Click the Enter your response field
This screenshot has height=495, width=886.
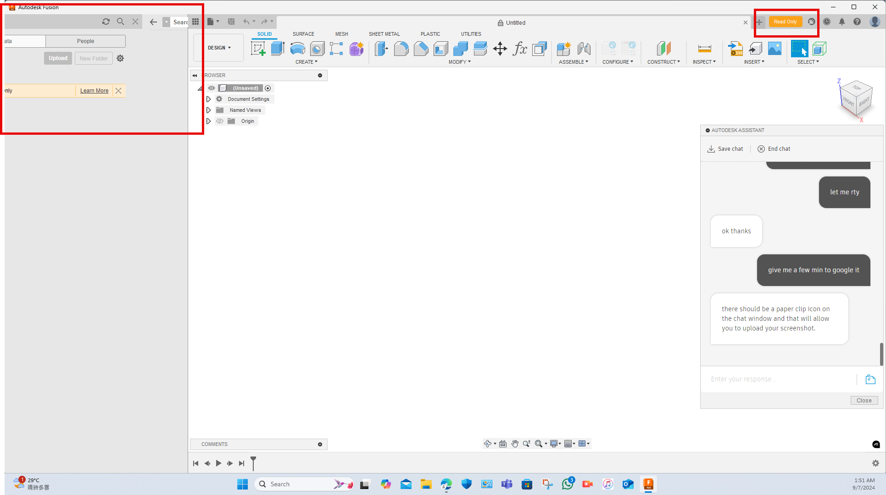[780, 379]
